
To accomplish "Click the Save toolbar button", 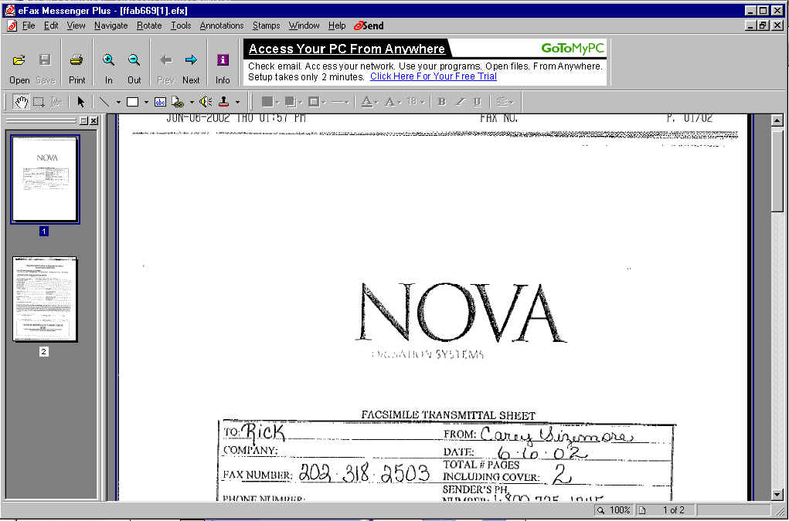I will pos(46,69).
